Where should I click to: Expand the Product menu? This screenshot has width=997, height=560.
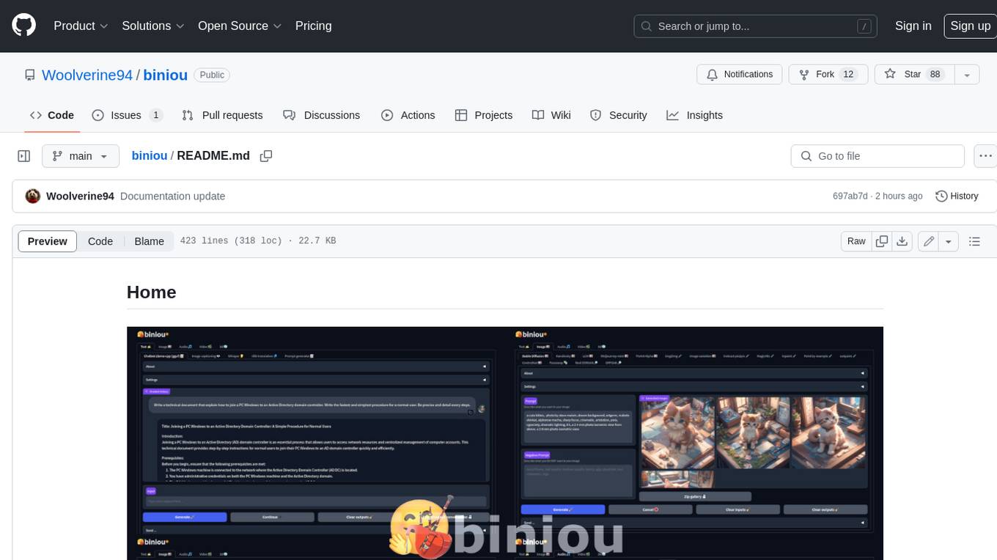pos(81,26)
